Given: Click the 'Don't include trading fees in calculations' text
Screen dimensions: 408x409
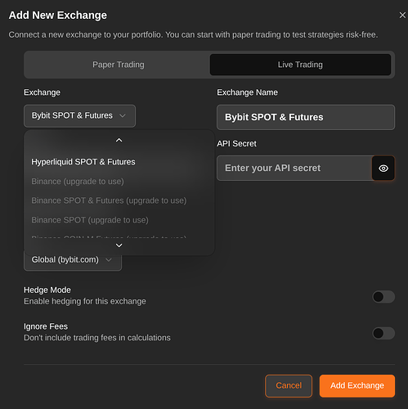Looking at the screenshot, I should [97, 338].
